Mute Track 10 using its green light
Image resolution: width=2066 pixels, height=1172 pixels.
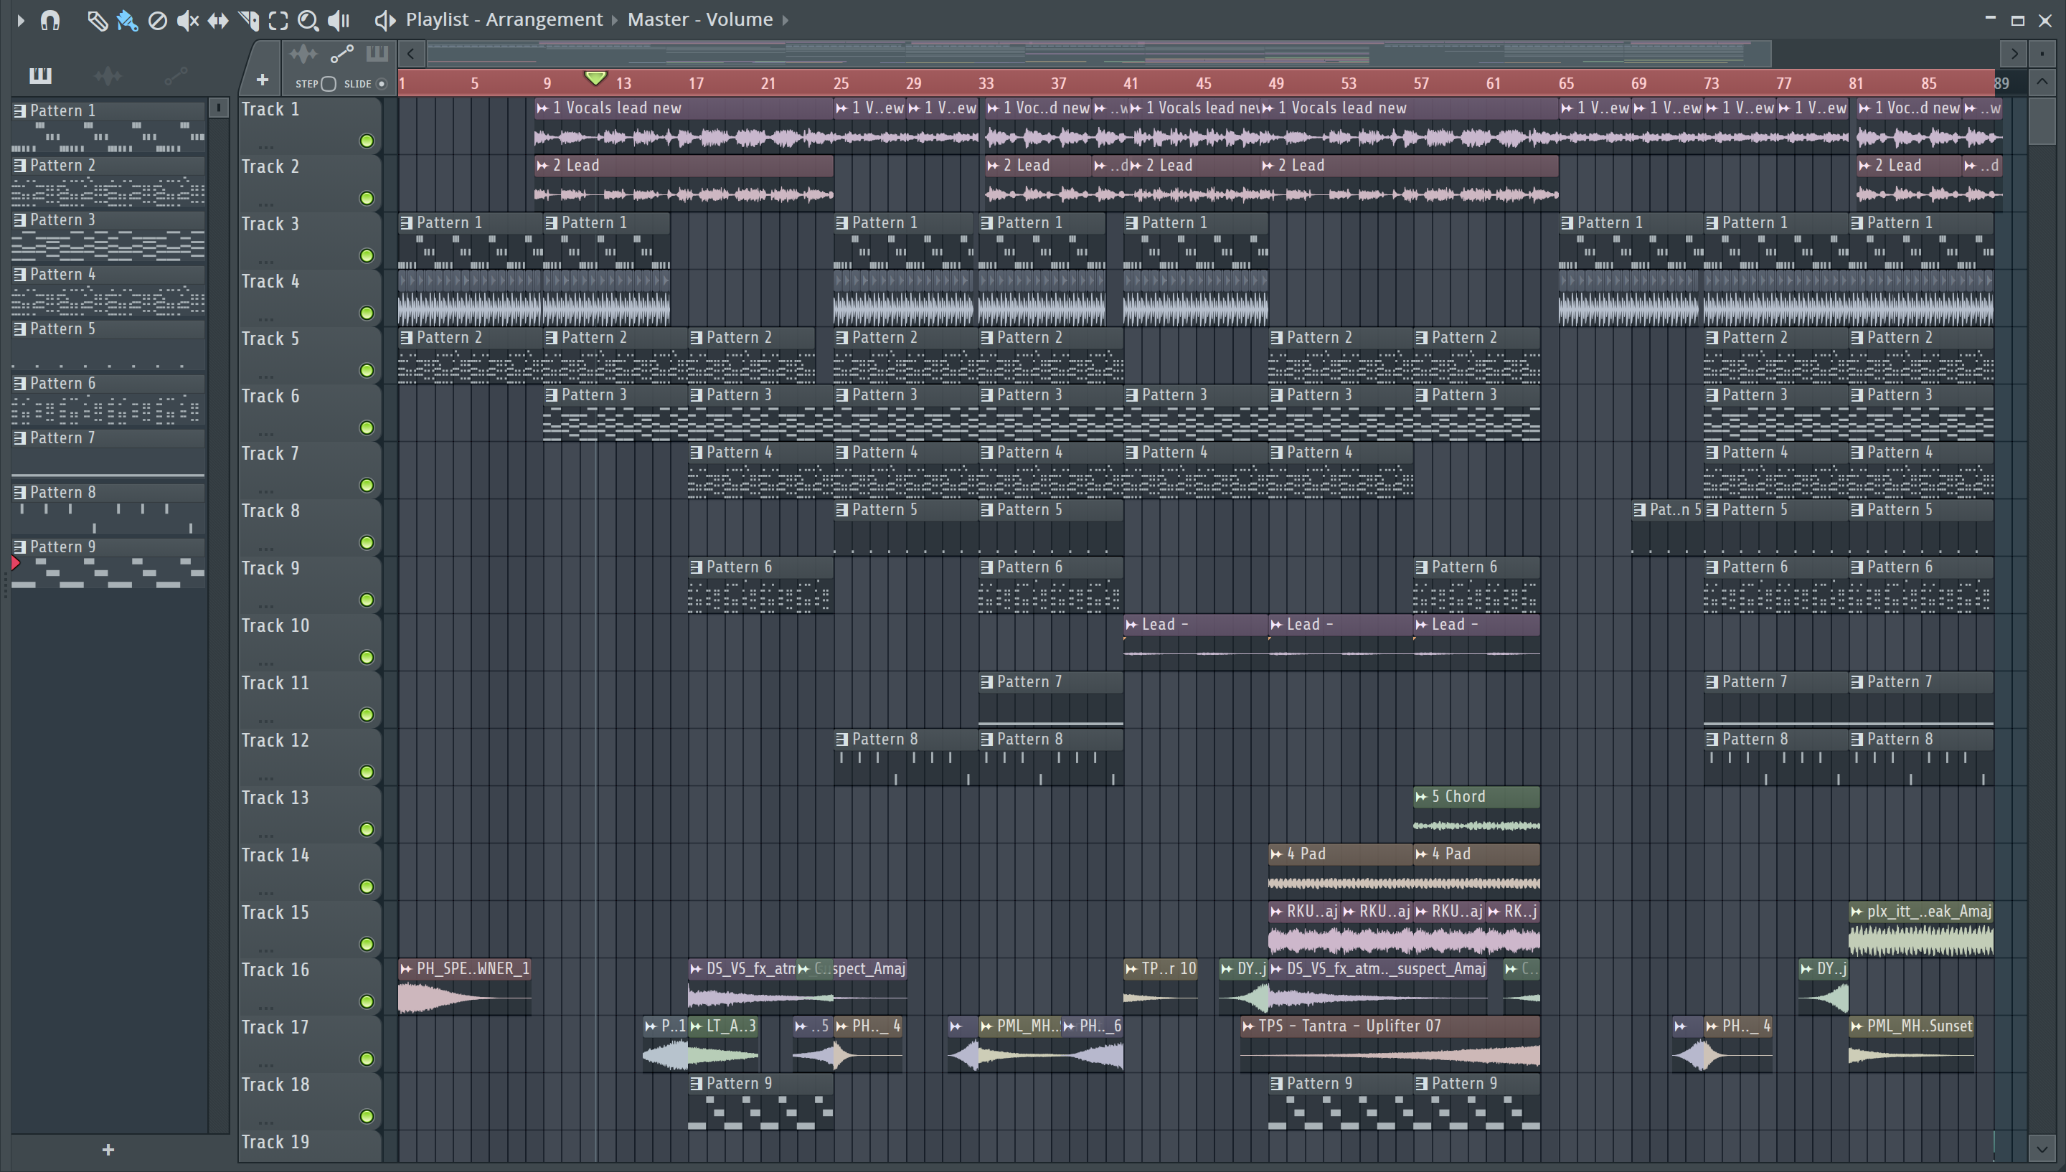point(367,658)
